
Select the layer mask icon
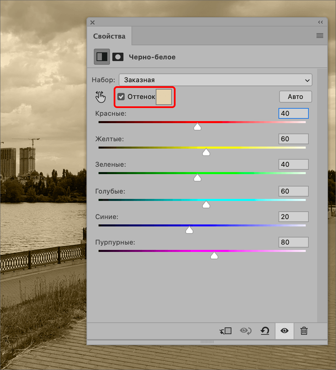(x=118, y=57)
